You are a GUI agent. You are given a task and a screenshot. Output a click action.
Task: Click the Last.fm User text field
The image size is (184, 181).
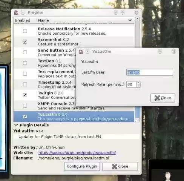tap(150, 72)
